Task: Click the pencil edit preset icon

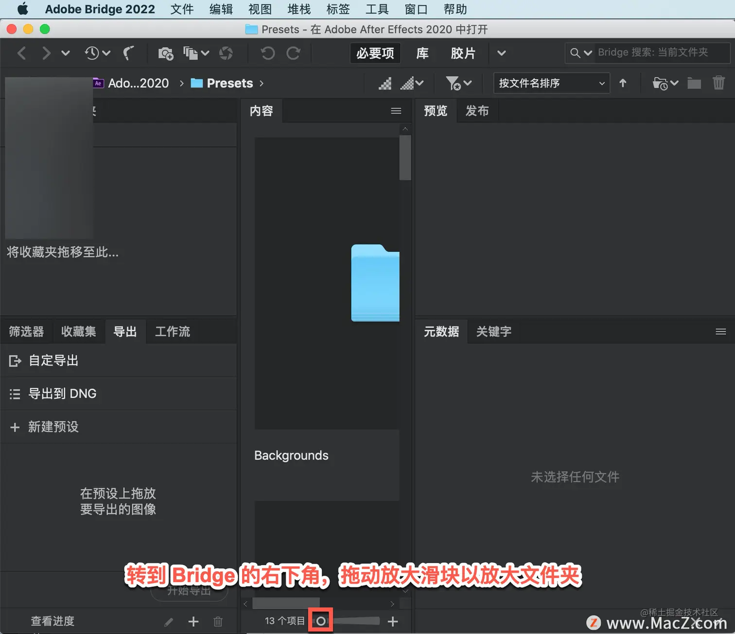Action: pyautogui.click(x=169, y=621)
